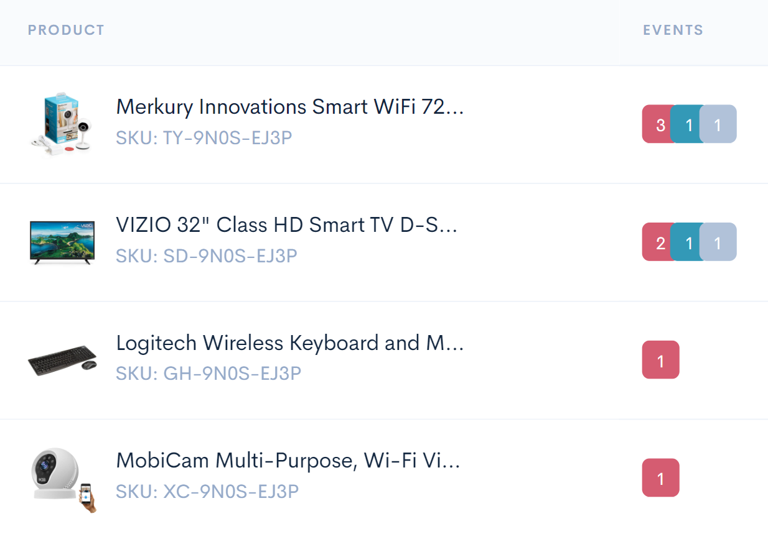Screen dimensions: 768x534
Task: Click Merkury row's gray-blue badge showing 1
Action: [718, 124]
